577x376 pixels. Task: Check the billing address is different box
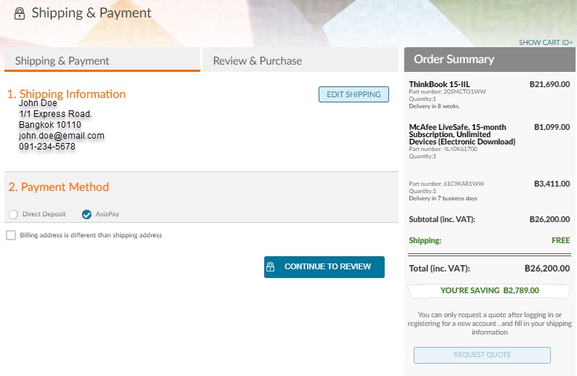[x=11, y=235]
